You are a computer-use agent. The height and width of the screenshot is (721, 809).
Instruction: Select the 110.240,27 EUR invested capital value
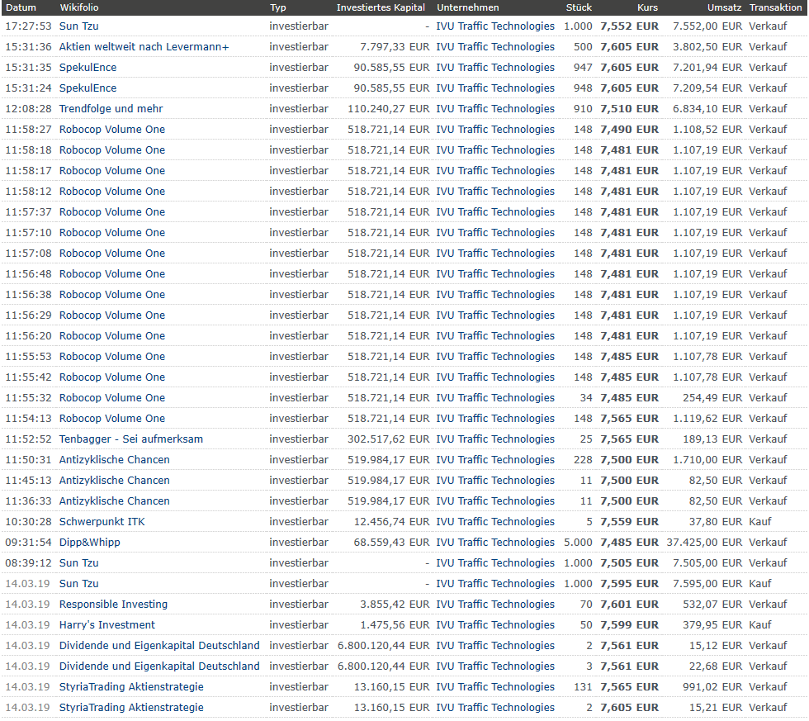click(x=389, y=109)
